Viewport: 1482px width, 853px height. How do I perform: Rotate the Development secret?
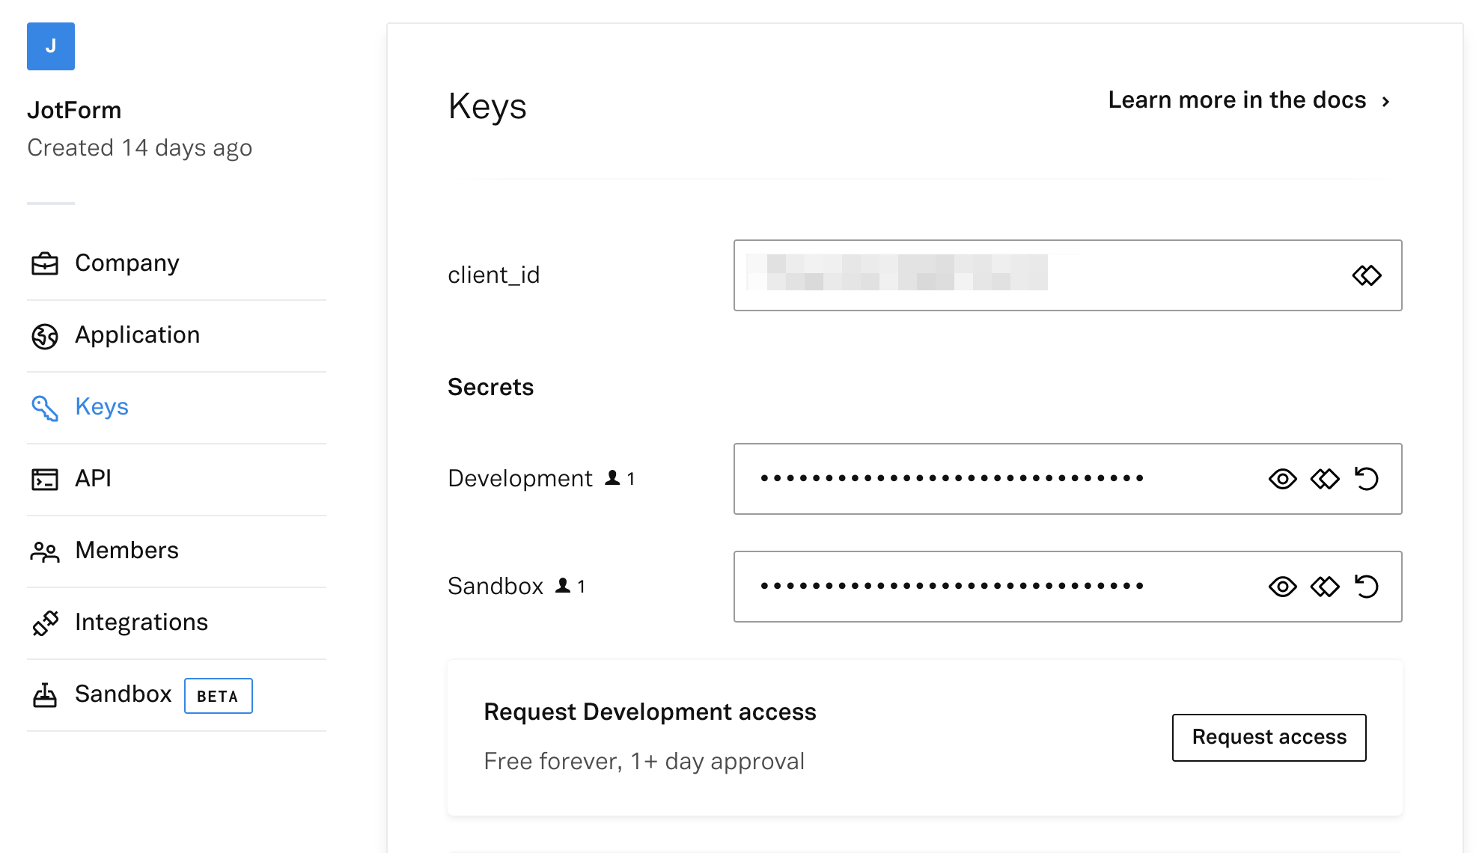tap(1367, 479)
